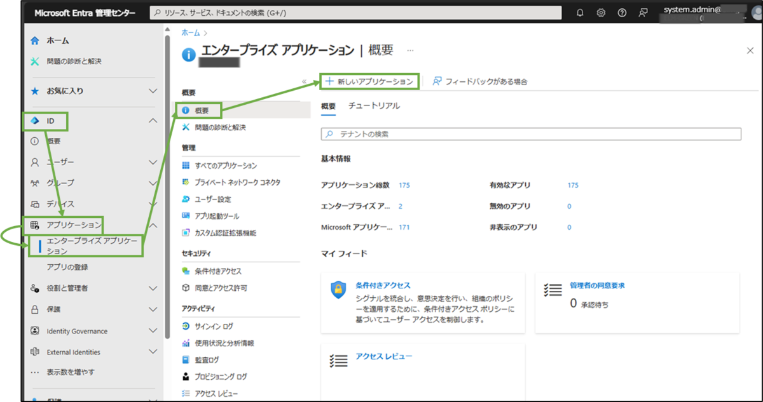Open the user account avatar
Image resolution: width=763 pixels, height=402 pixels.
[757, 13]
